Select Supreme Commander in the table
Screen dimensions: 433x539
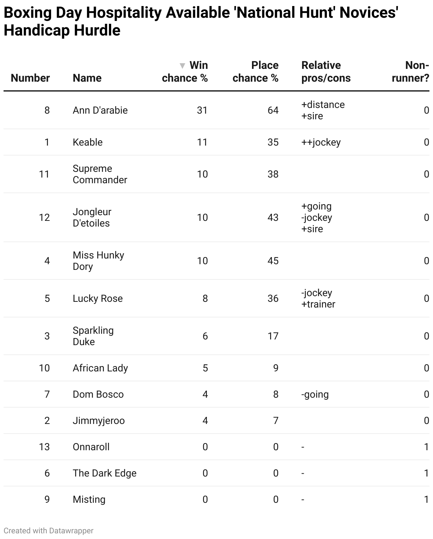tap(100, 174)
